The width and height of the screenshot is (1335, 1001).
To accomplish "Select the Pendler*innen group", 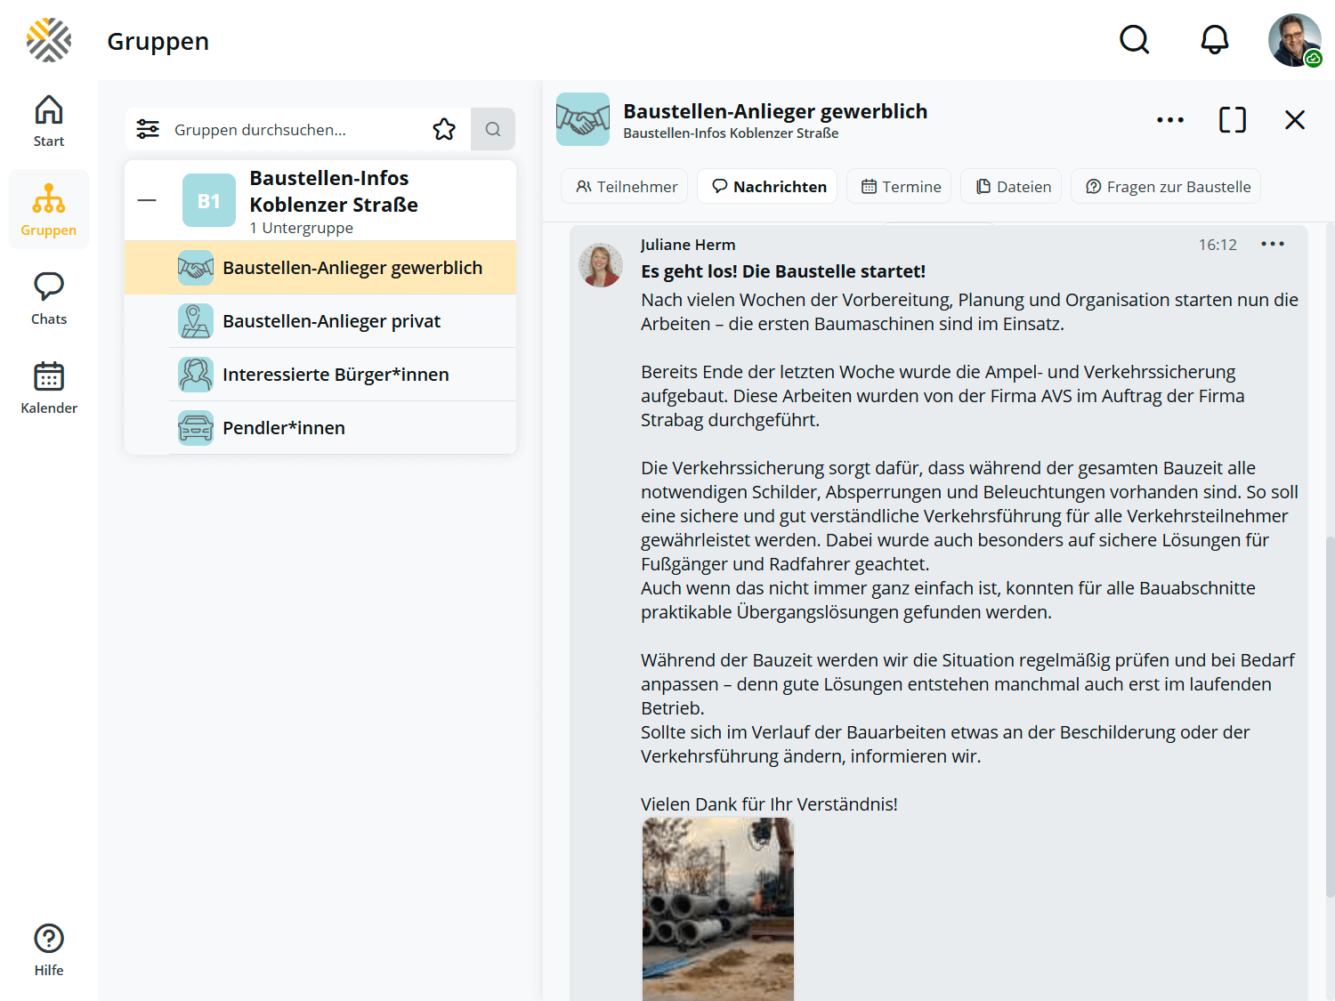I will click(284, 428).
